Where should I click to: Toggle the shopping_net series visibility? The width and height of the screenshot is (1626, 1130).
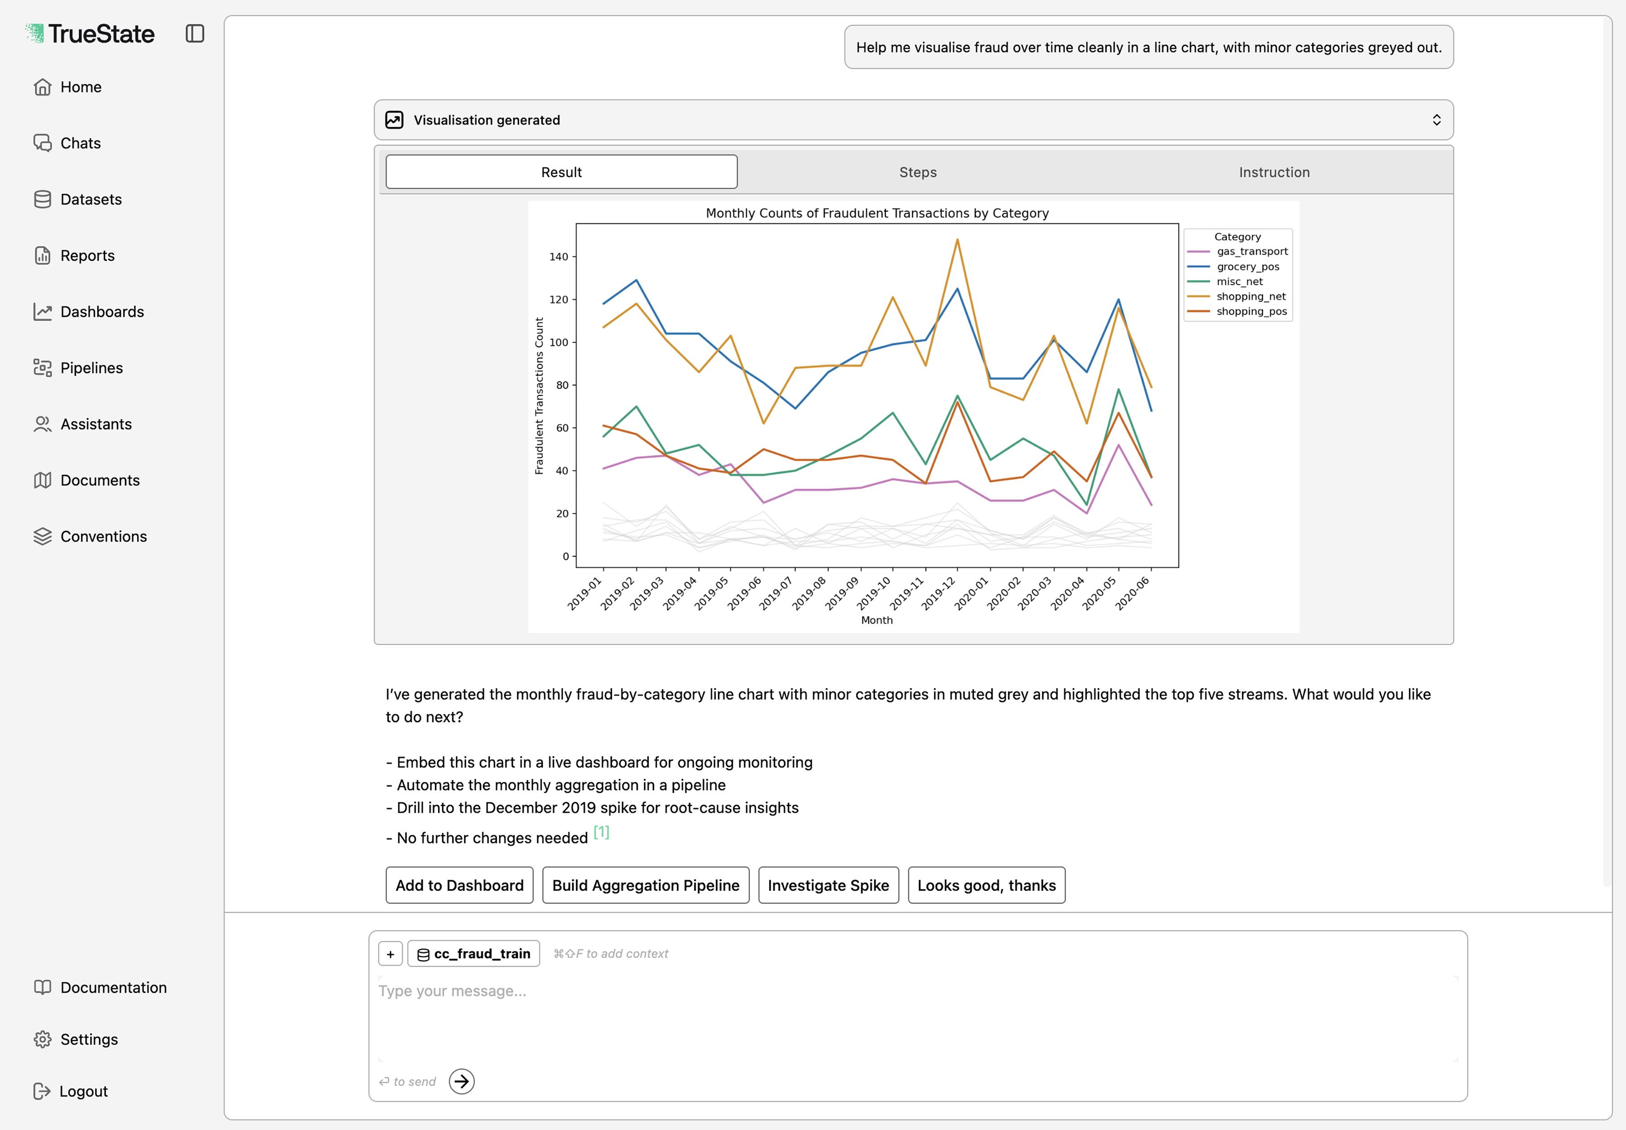pyautogui.click(x=1250, y=296)
